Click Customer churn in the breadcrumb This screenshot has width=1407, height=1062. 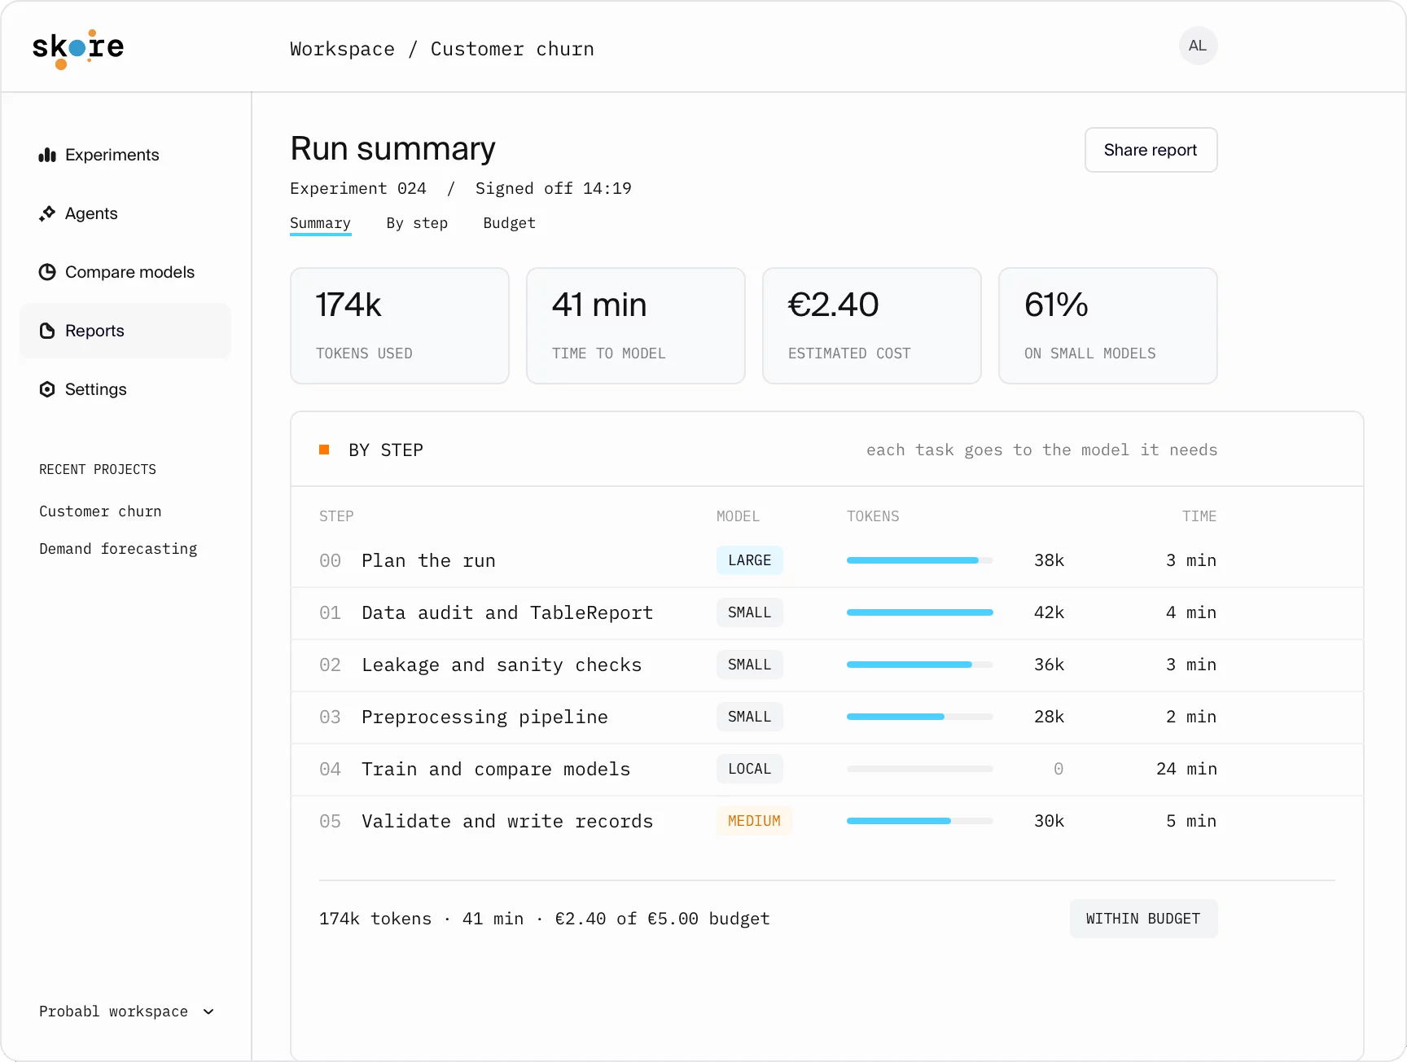coord(512,49)
